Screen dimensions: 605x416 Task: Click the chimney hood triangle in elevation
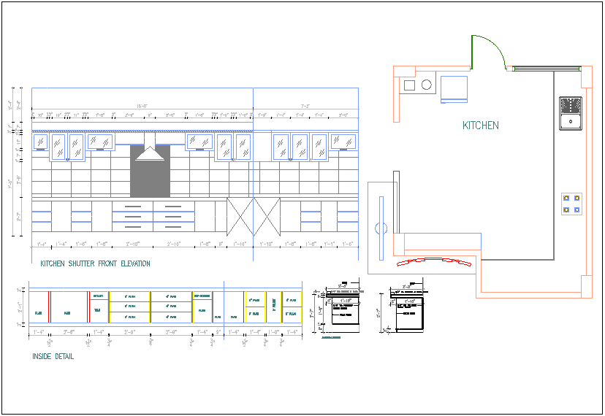click(150, 153)
